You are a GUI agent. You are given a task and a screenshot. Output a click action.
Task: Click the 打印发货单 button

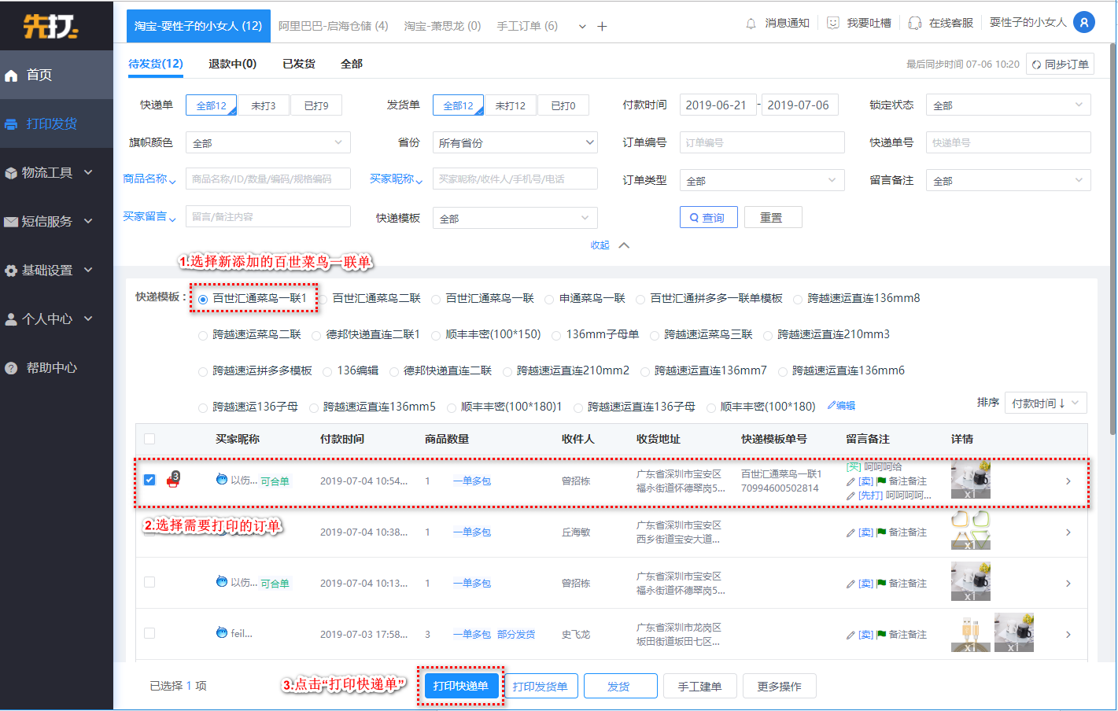click(540, 686)
